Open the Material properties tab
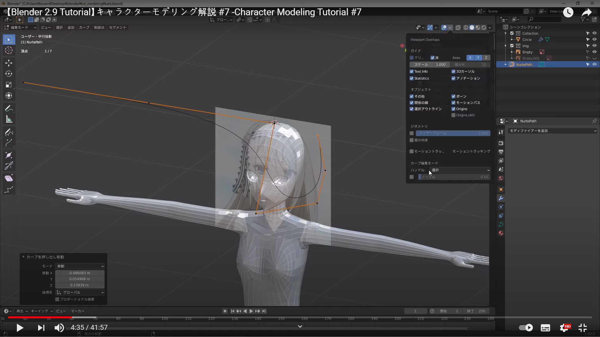Screen dimensions: 600x337 [501, 233]
